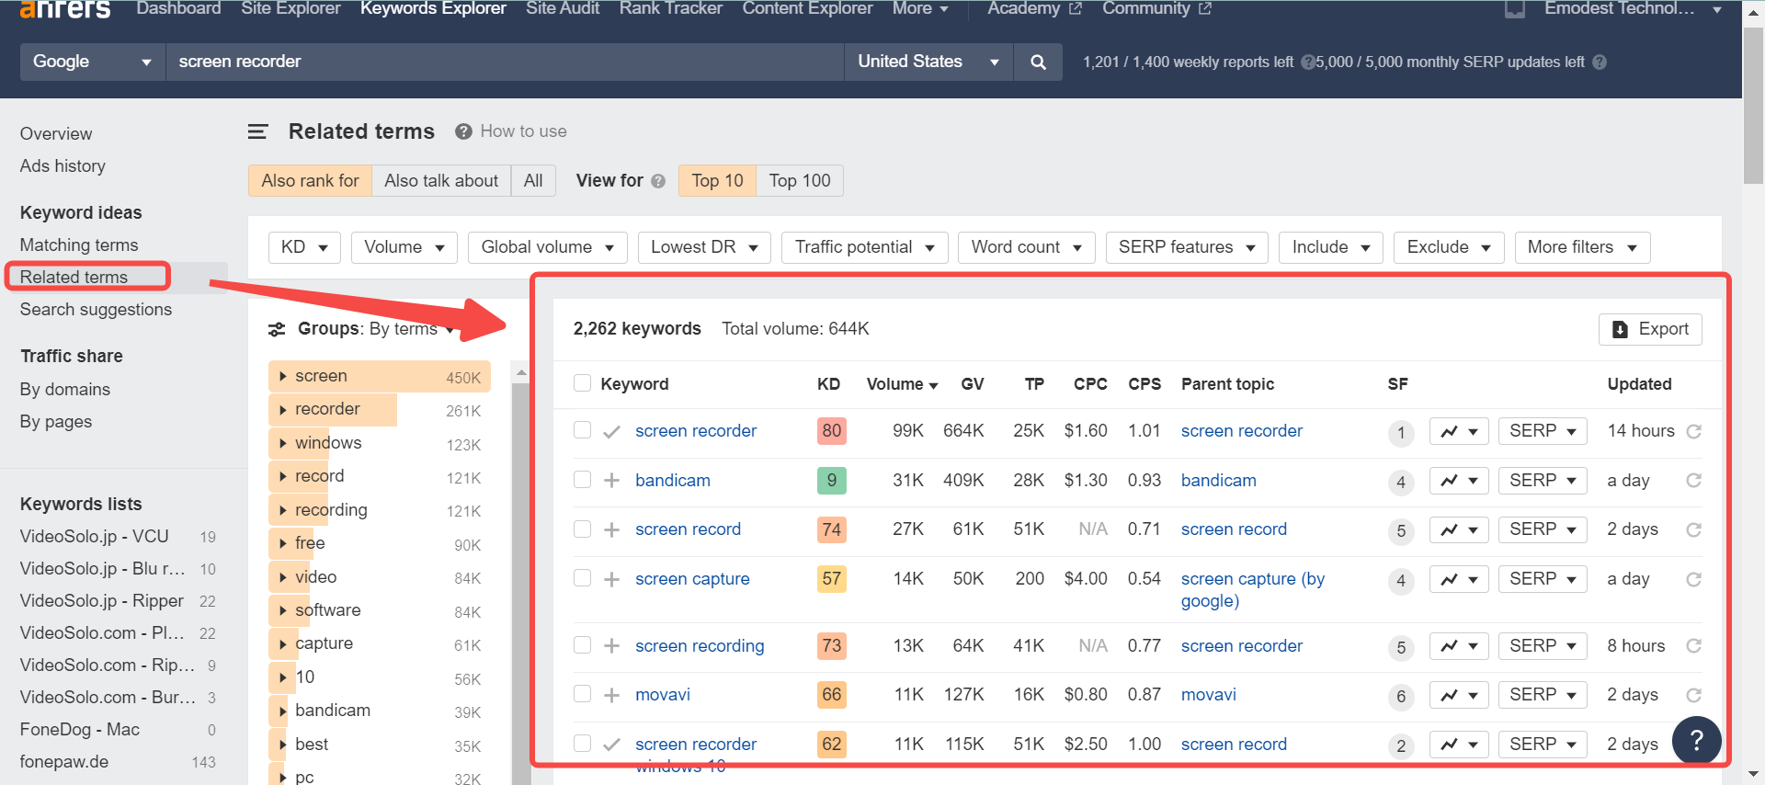Open the Lowest DR filter dropdown
This screenshot has width=1765, height=785.
click(x=704, y=247)
